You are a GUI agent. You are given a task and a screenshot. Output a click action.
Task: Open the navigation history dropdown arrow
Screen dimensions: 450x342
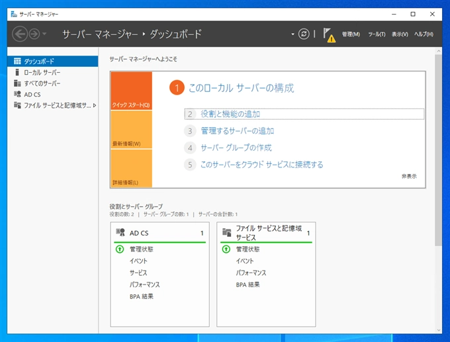click(x=44, y=34)
